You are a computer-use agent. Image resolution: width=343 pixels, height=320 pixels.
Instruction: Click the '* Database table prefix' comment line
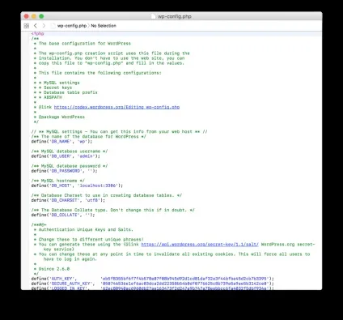pos(68,92)
